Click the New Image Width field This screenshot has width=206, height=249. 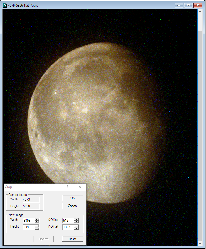point(29,220)
